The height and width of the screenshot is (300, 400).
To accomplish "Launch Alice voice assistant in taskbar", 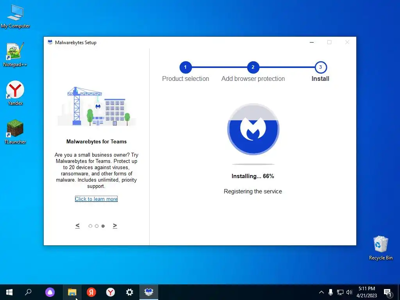I will tap(50, 292).
